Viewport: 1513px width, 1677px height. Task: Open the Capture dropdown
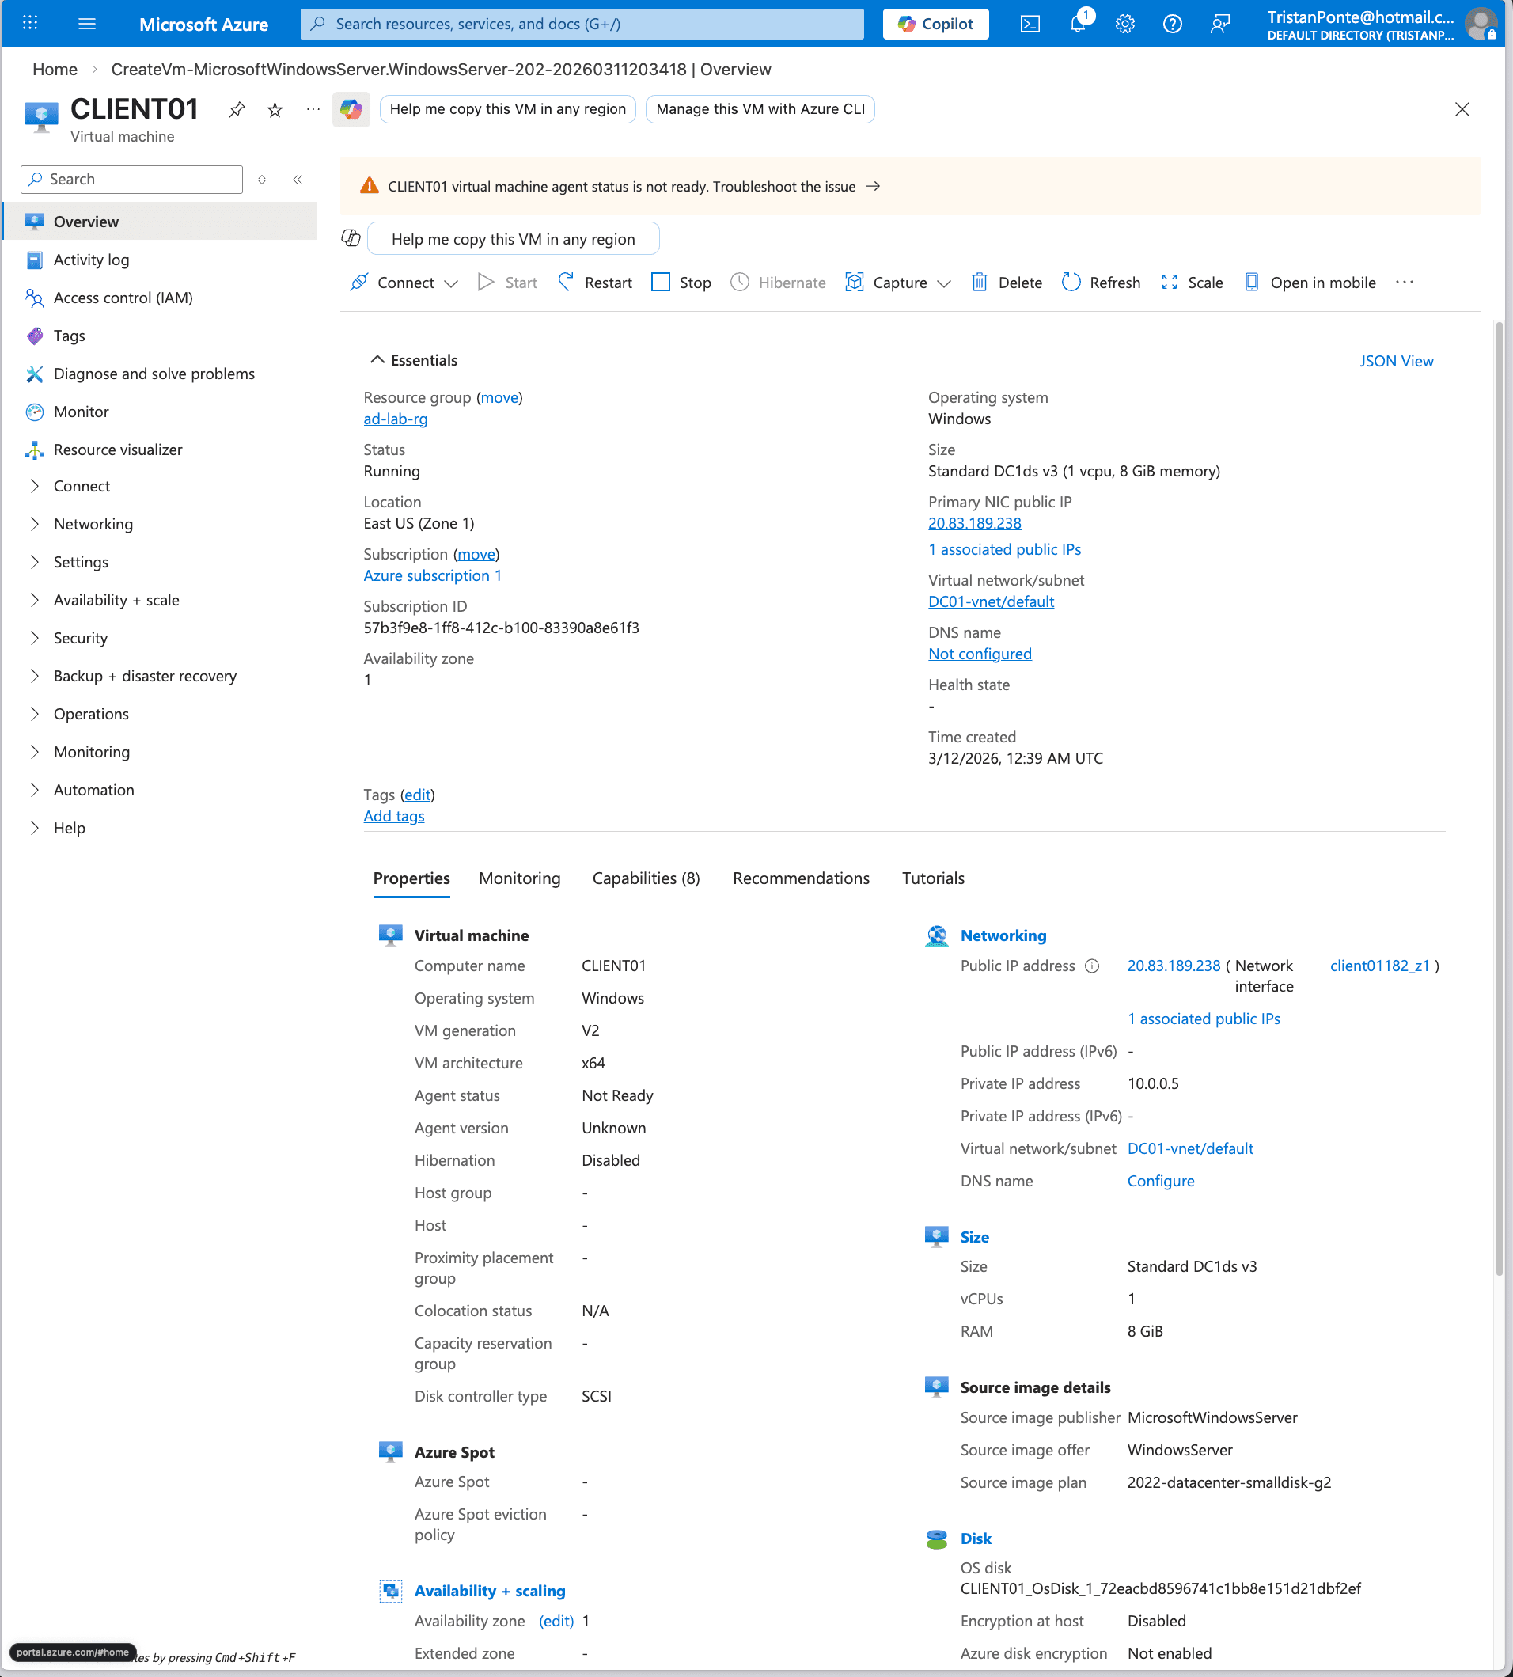[x=898, y=283]
